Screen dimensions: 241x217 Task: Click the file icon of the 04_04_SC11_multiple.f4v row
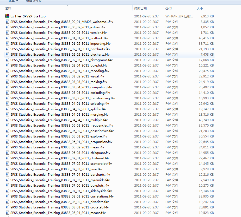pos(7,120)
